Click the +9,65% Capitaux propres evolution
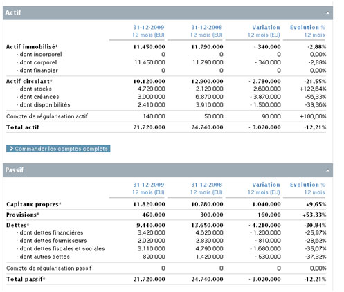The image size is (344, 292). [316, 204]
